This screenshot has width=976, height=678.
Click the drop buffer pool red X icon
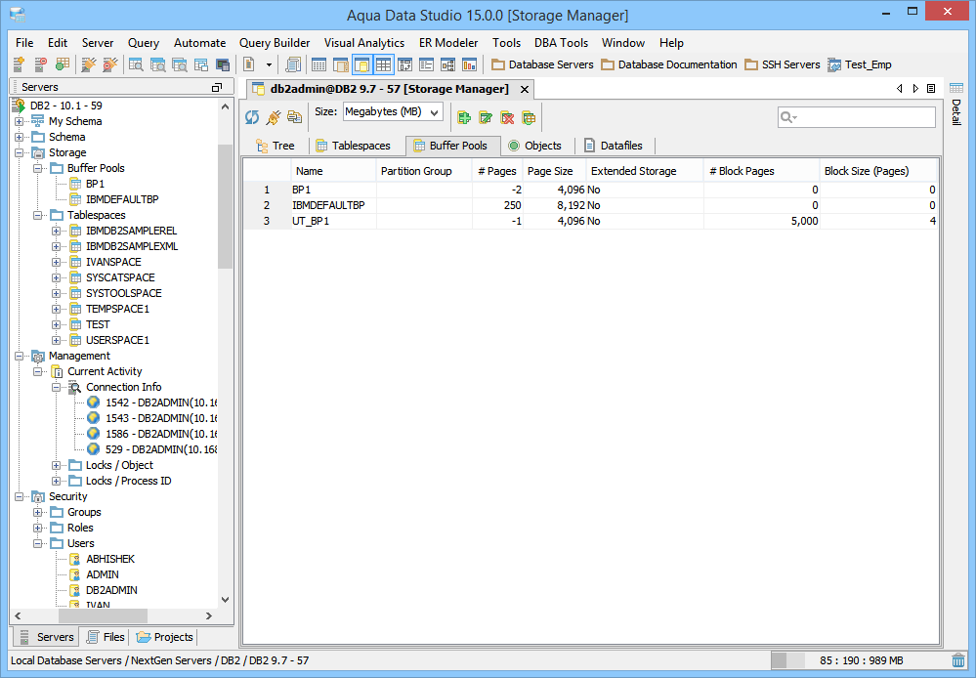[x=507, y=117]
